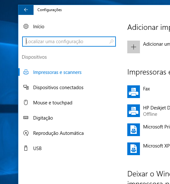
Task: Click the plus icon to add printer
Action: pyautogui.click(x=134, y=47)
